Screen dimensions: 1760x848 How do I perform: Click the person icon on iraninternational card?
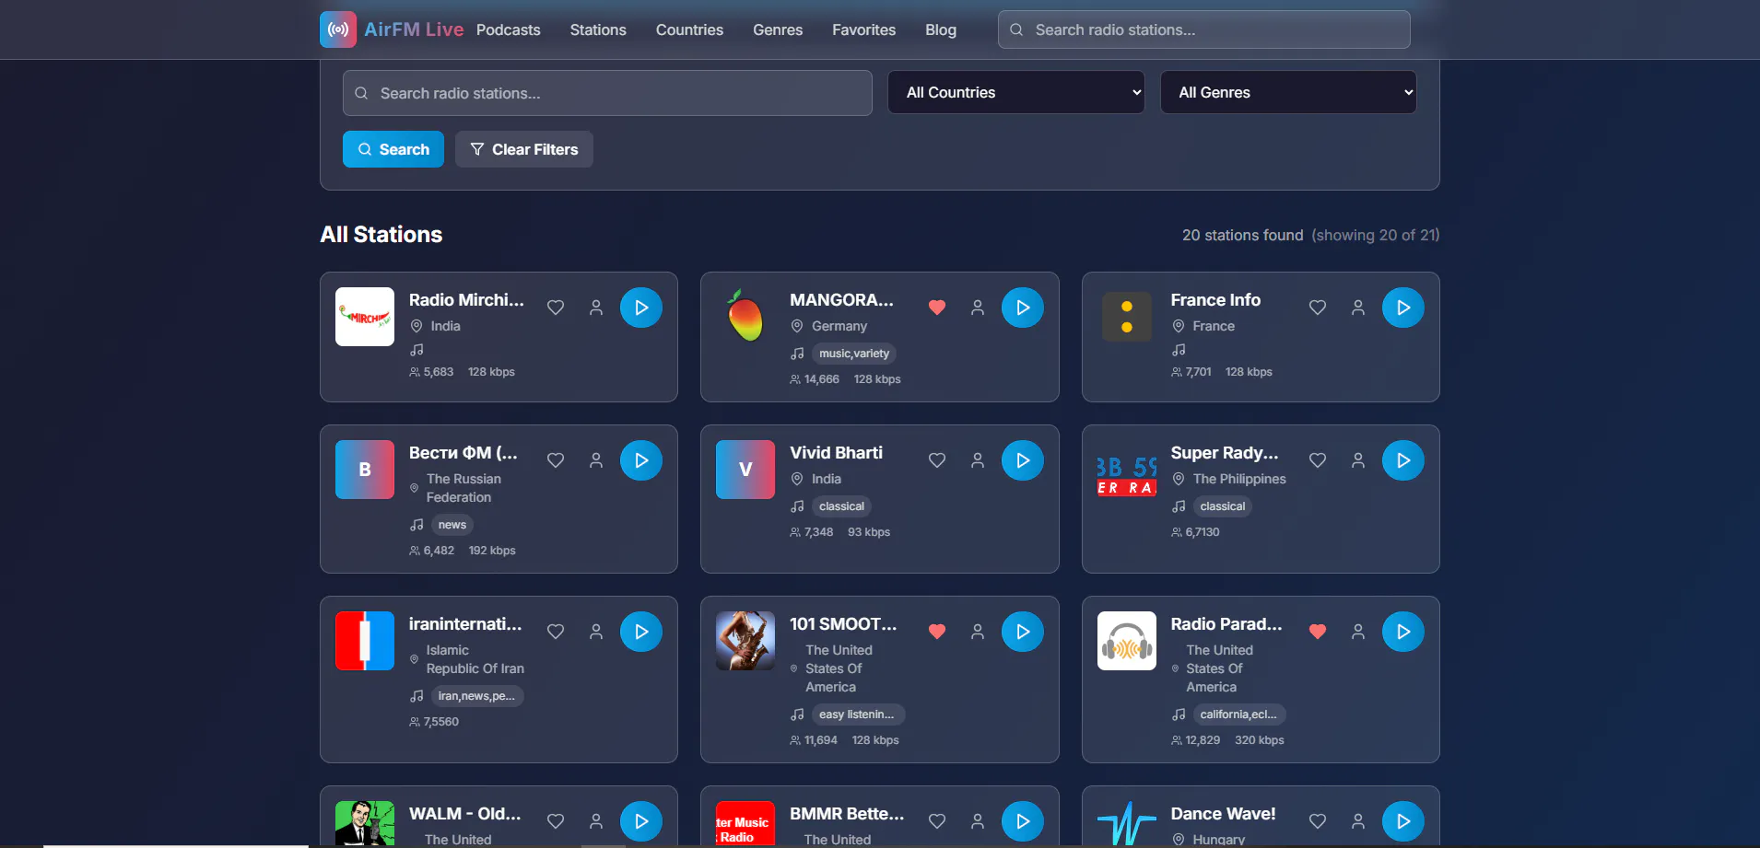tap(596, 632)
